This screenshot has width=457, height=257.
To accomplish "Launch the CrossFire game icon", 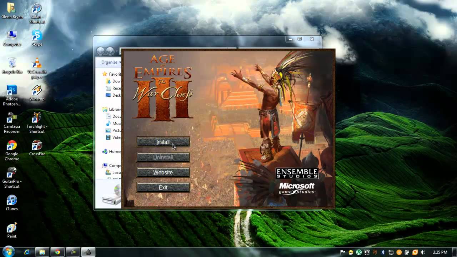I will pos(37,148).
